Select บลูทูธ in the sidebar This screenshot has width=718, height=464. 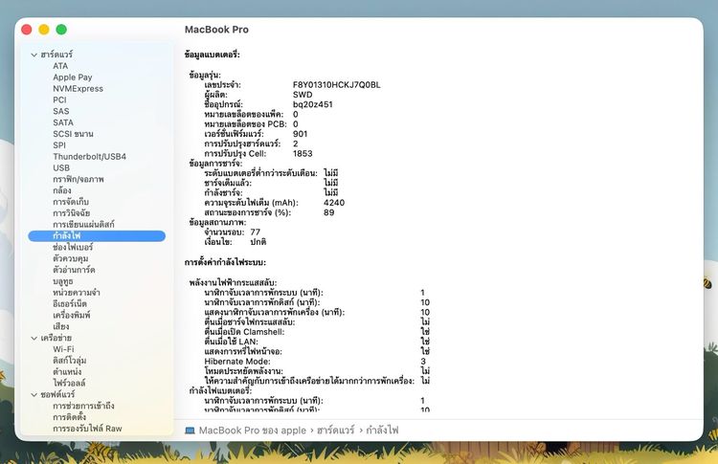coord(63,281)
